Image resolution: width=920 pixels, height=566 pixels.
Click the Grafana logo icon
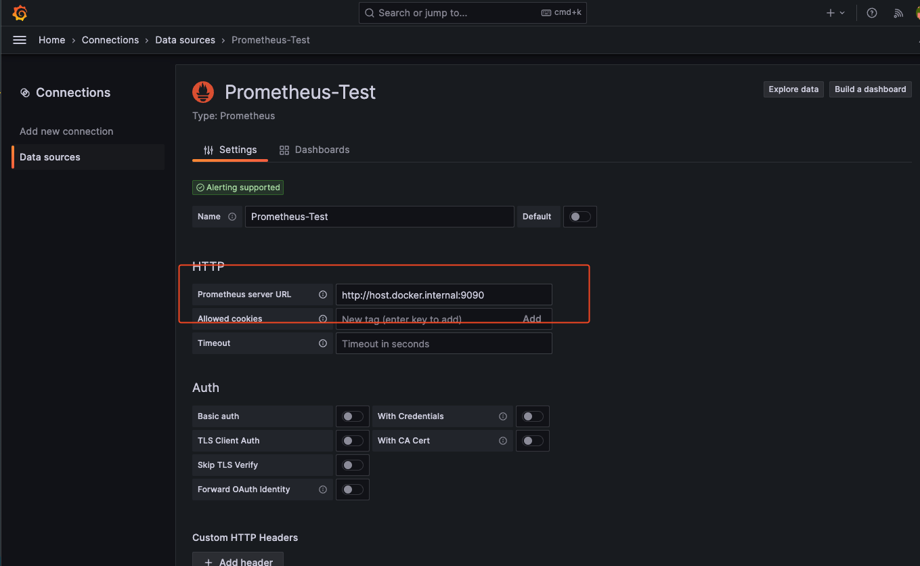point(20,13)
